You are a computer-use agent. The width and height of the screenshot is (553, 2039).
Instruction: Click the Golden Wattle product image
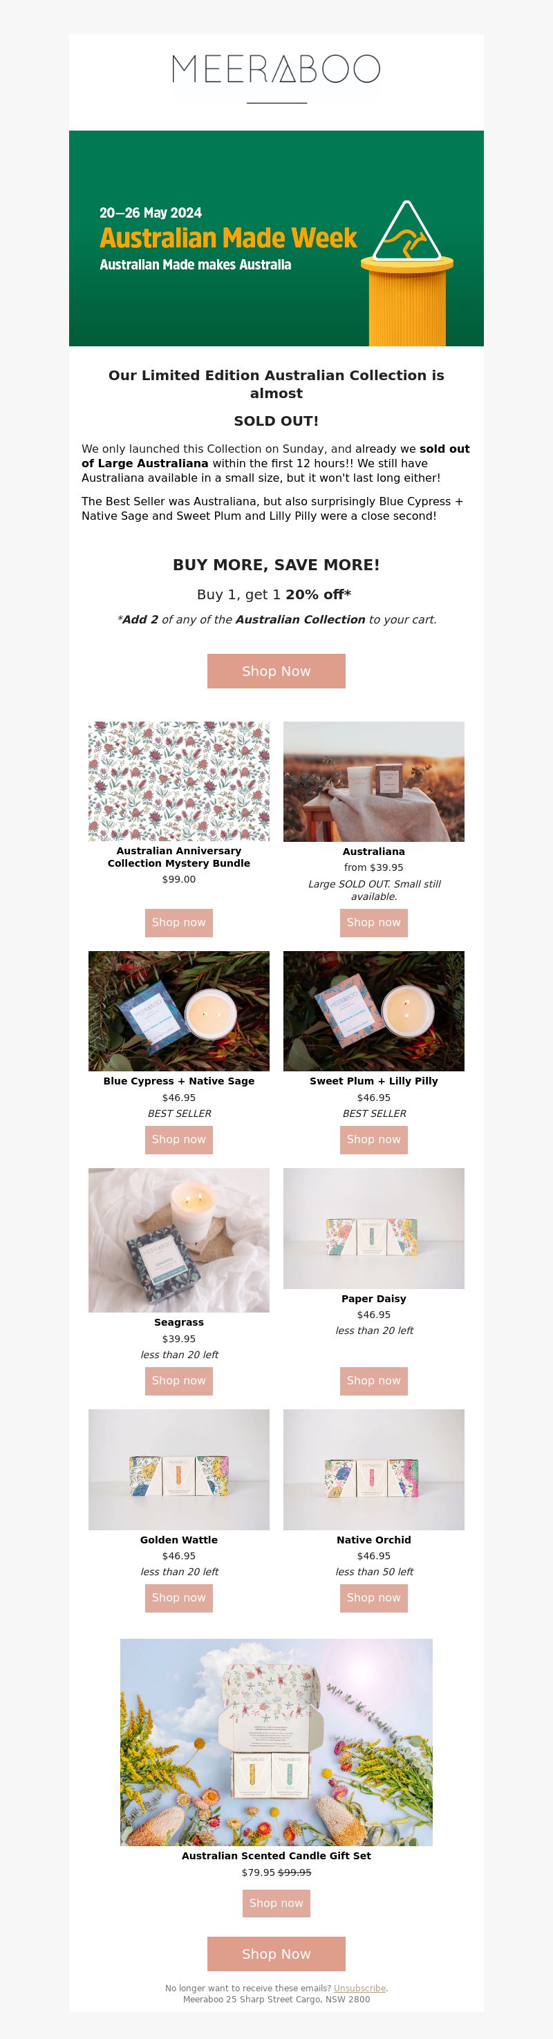179,1470
